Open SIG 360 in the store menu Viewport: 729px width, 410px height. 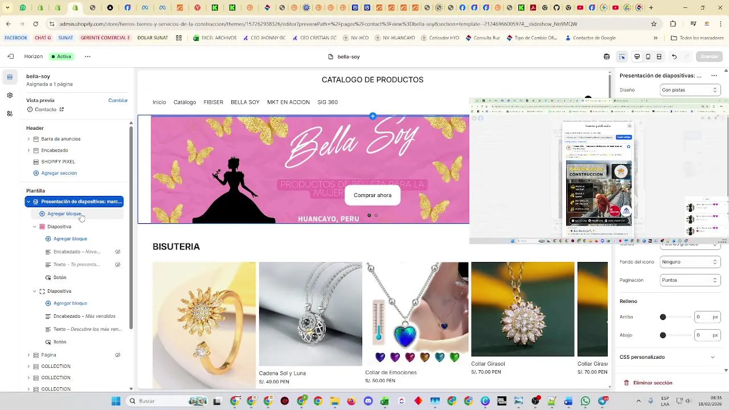point(327,102)
